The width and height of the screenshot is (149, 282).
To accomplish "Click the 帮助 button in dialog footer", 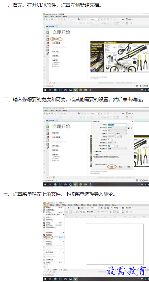I will tap(129, 167).
